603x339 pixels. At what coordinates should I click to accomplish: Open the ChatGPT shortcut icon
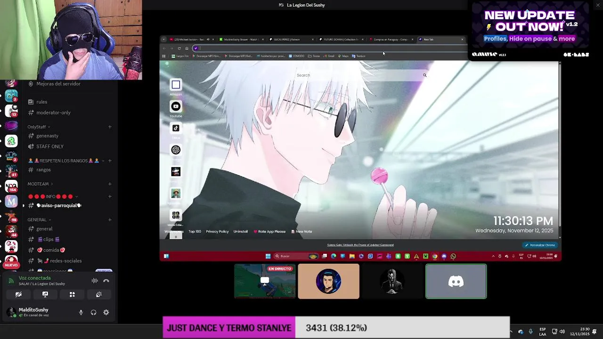(x=176, y=150)
